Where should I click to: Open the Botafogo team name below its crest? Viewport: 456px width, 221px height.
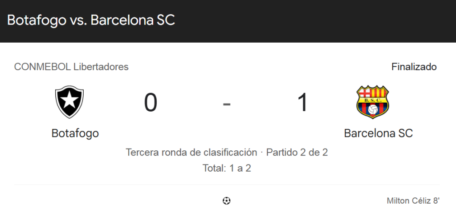(75, 133)
